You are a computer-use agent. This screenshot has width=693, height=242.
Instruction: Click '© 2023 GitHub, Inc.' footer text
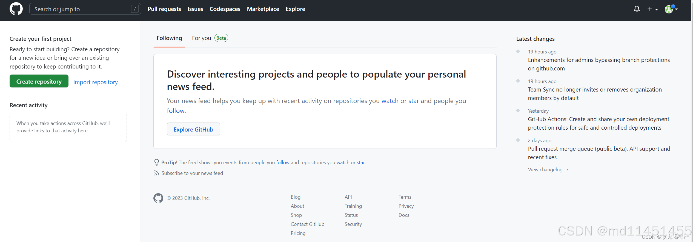[x=188, y=198]
